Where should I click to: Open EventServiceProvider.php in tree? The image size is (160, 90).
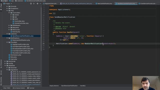(x=21, y=51)
